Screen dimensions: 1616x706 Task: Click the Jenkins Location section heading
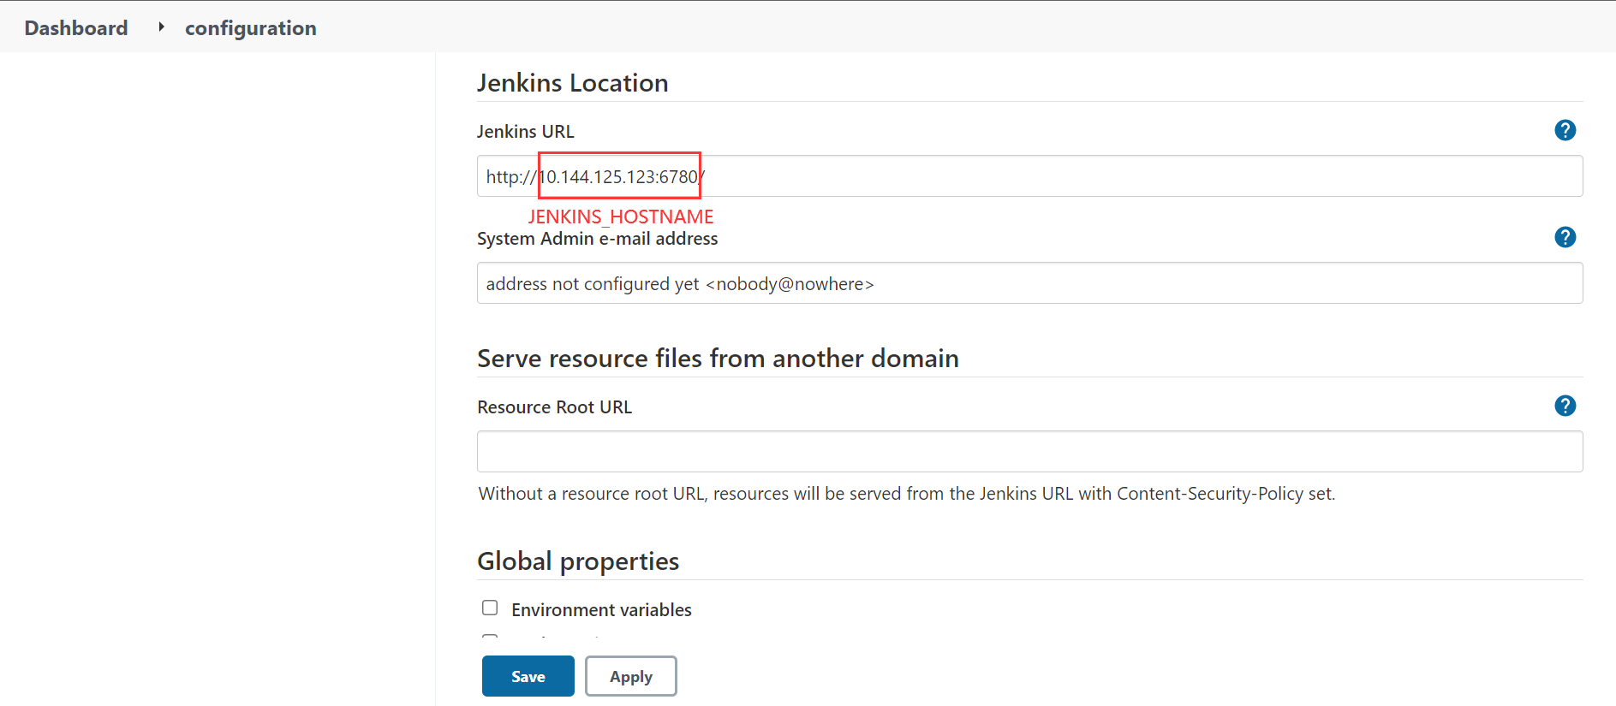click(572, 83)
